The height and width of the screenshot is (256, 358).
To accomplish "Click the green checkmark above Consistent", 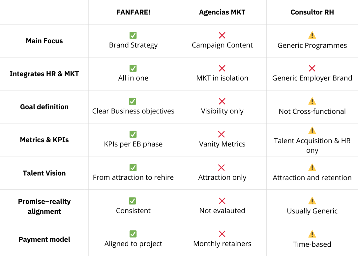I will 133,201.
